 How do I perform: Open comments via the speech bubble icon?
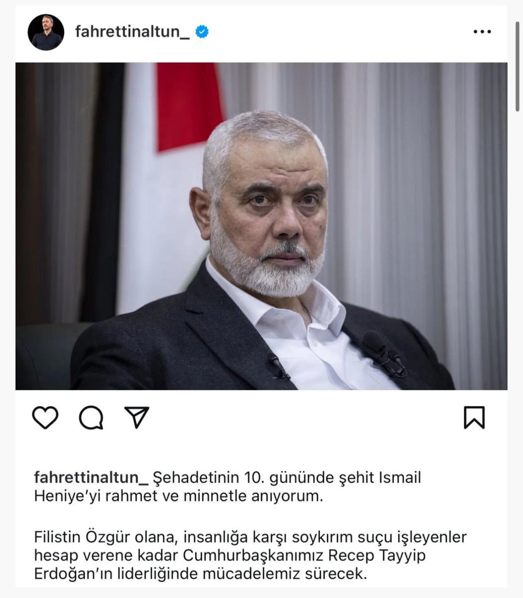[91, 418]
